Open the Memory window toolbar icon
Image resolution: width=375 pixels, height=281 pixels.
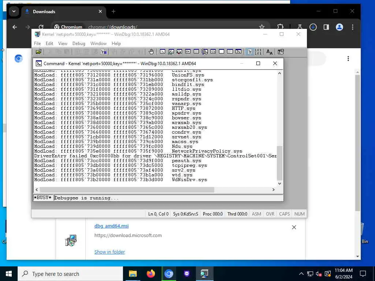(196, 52)
